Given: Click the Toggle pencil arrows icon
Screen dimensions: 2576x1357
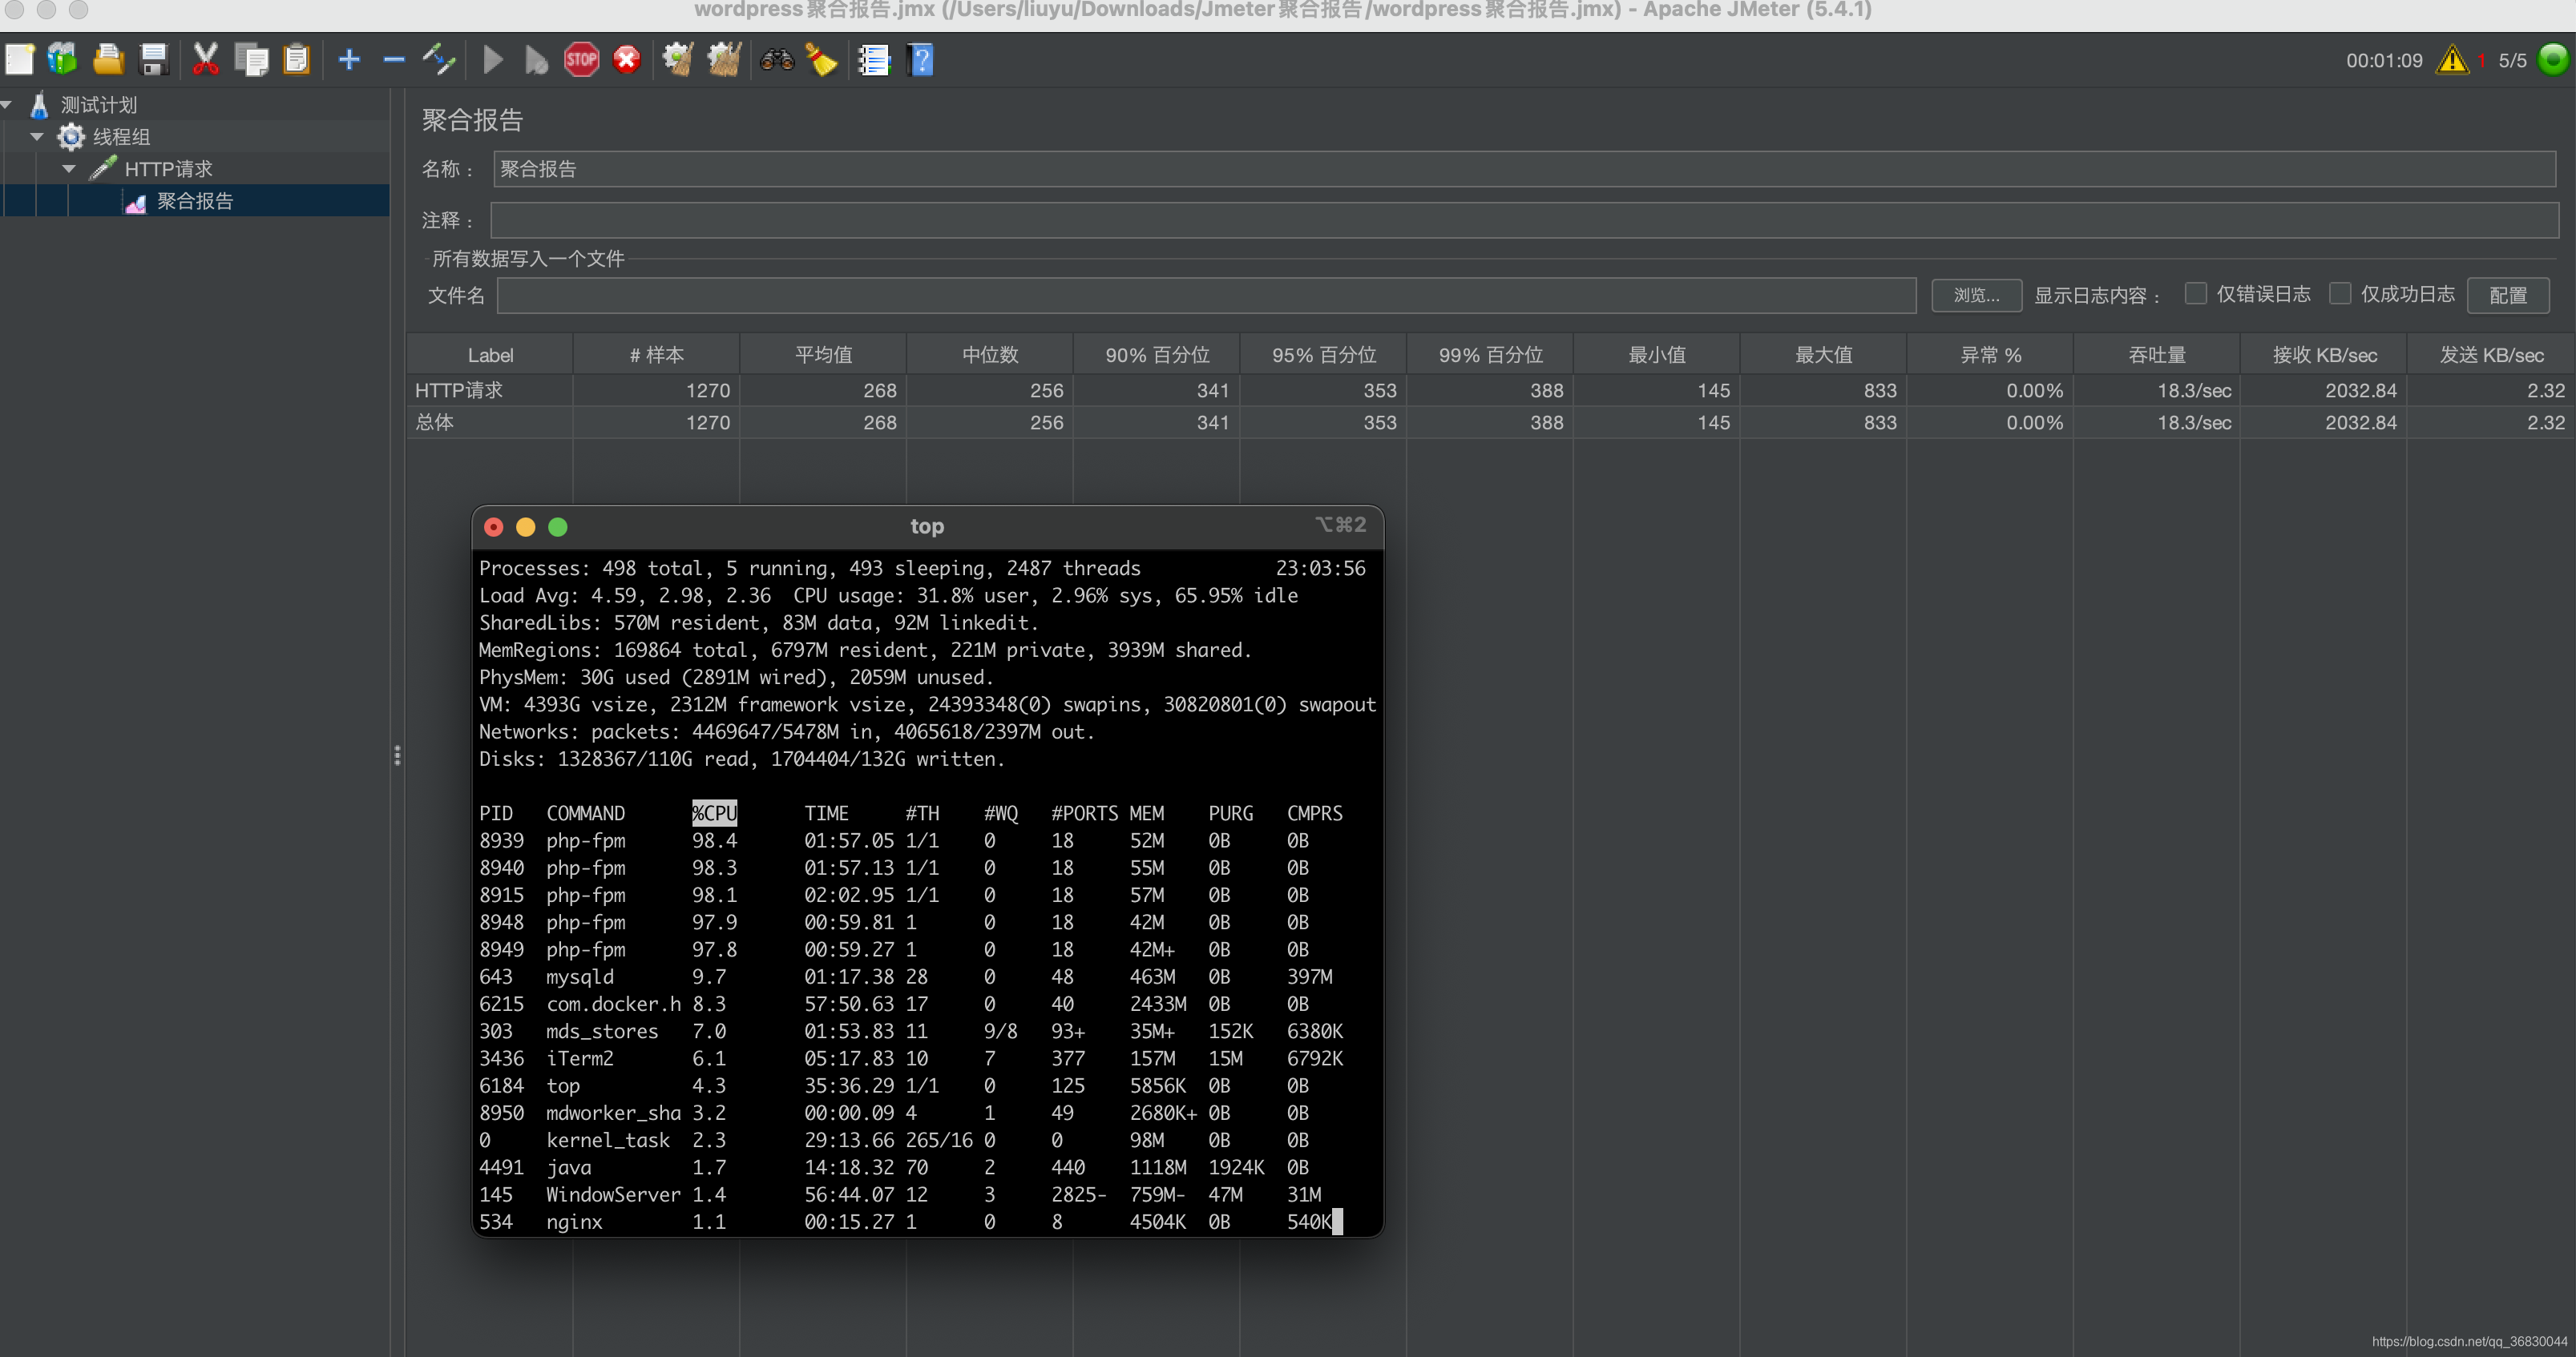Looking at the screenshot, I should (438, 60).
